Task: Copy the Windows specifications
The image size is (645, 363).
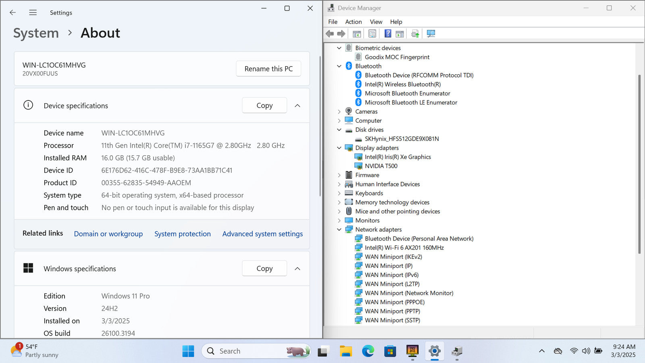Action: 264,268
